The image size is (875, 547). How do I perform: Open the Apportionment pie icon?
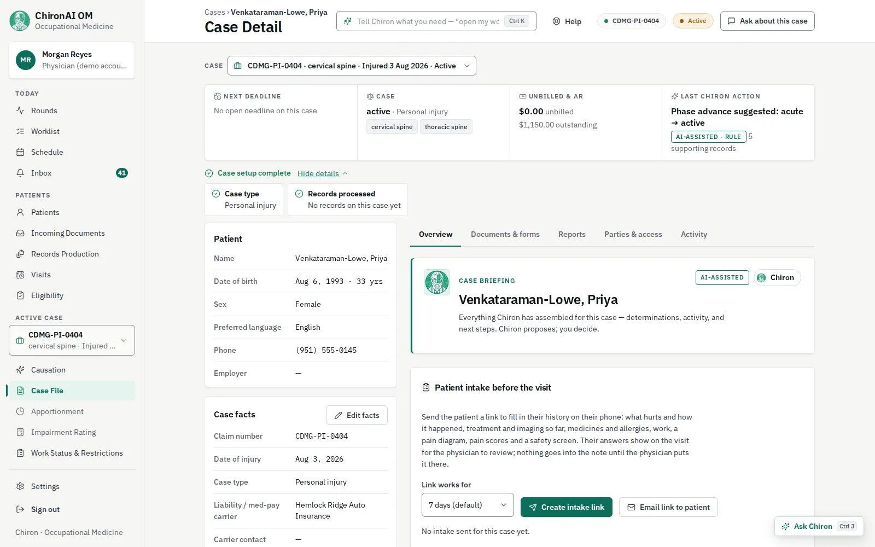tap(20, 411)
